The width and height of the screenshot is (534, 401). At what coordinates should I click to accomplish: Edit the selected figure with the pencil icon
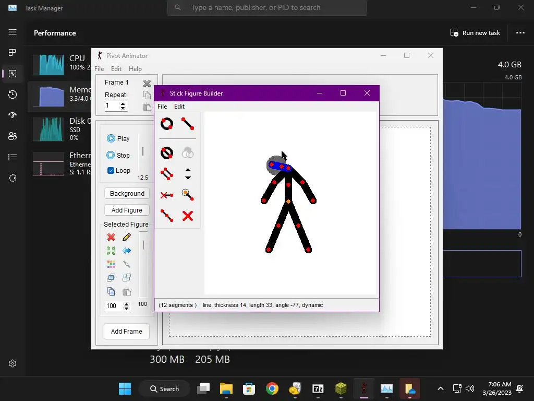pos(127,237)
